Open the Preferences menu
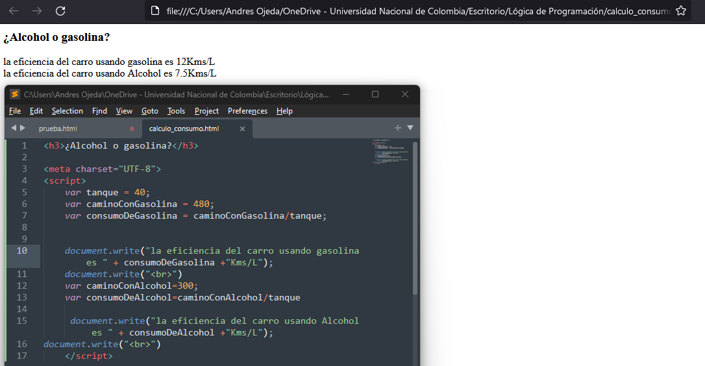The width and height of the screenshot is (705, 366). tap(247, 111)
